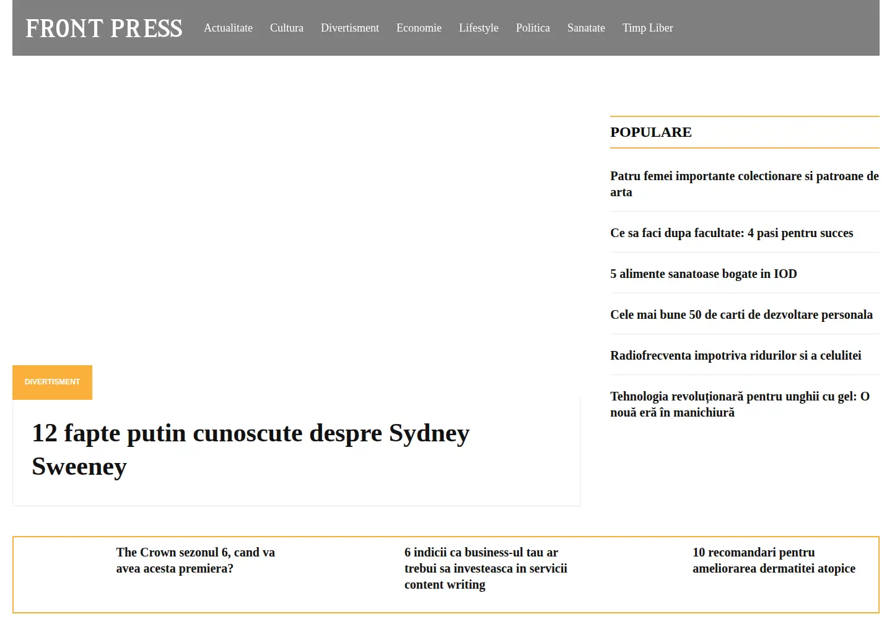Visit the Sanatate section
This screenshot has height=619, width=892.
[586, 28]
